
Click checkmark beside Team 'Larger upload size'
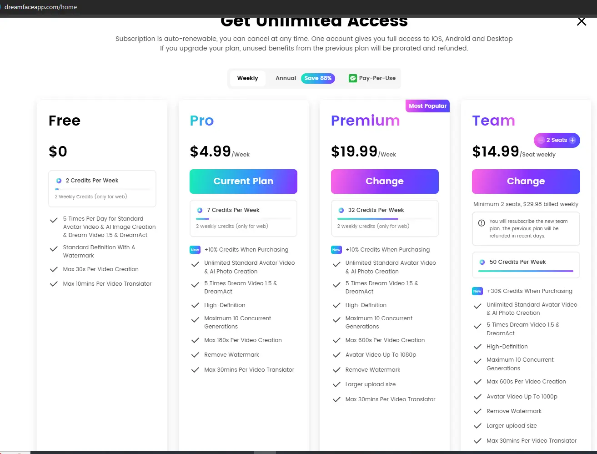[x=477, y=426]
